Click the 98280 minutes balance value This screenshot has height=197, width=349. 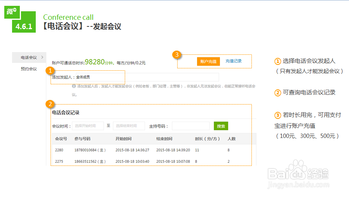click(94, 62)
